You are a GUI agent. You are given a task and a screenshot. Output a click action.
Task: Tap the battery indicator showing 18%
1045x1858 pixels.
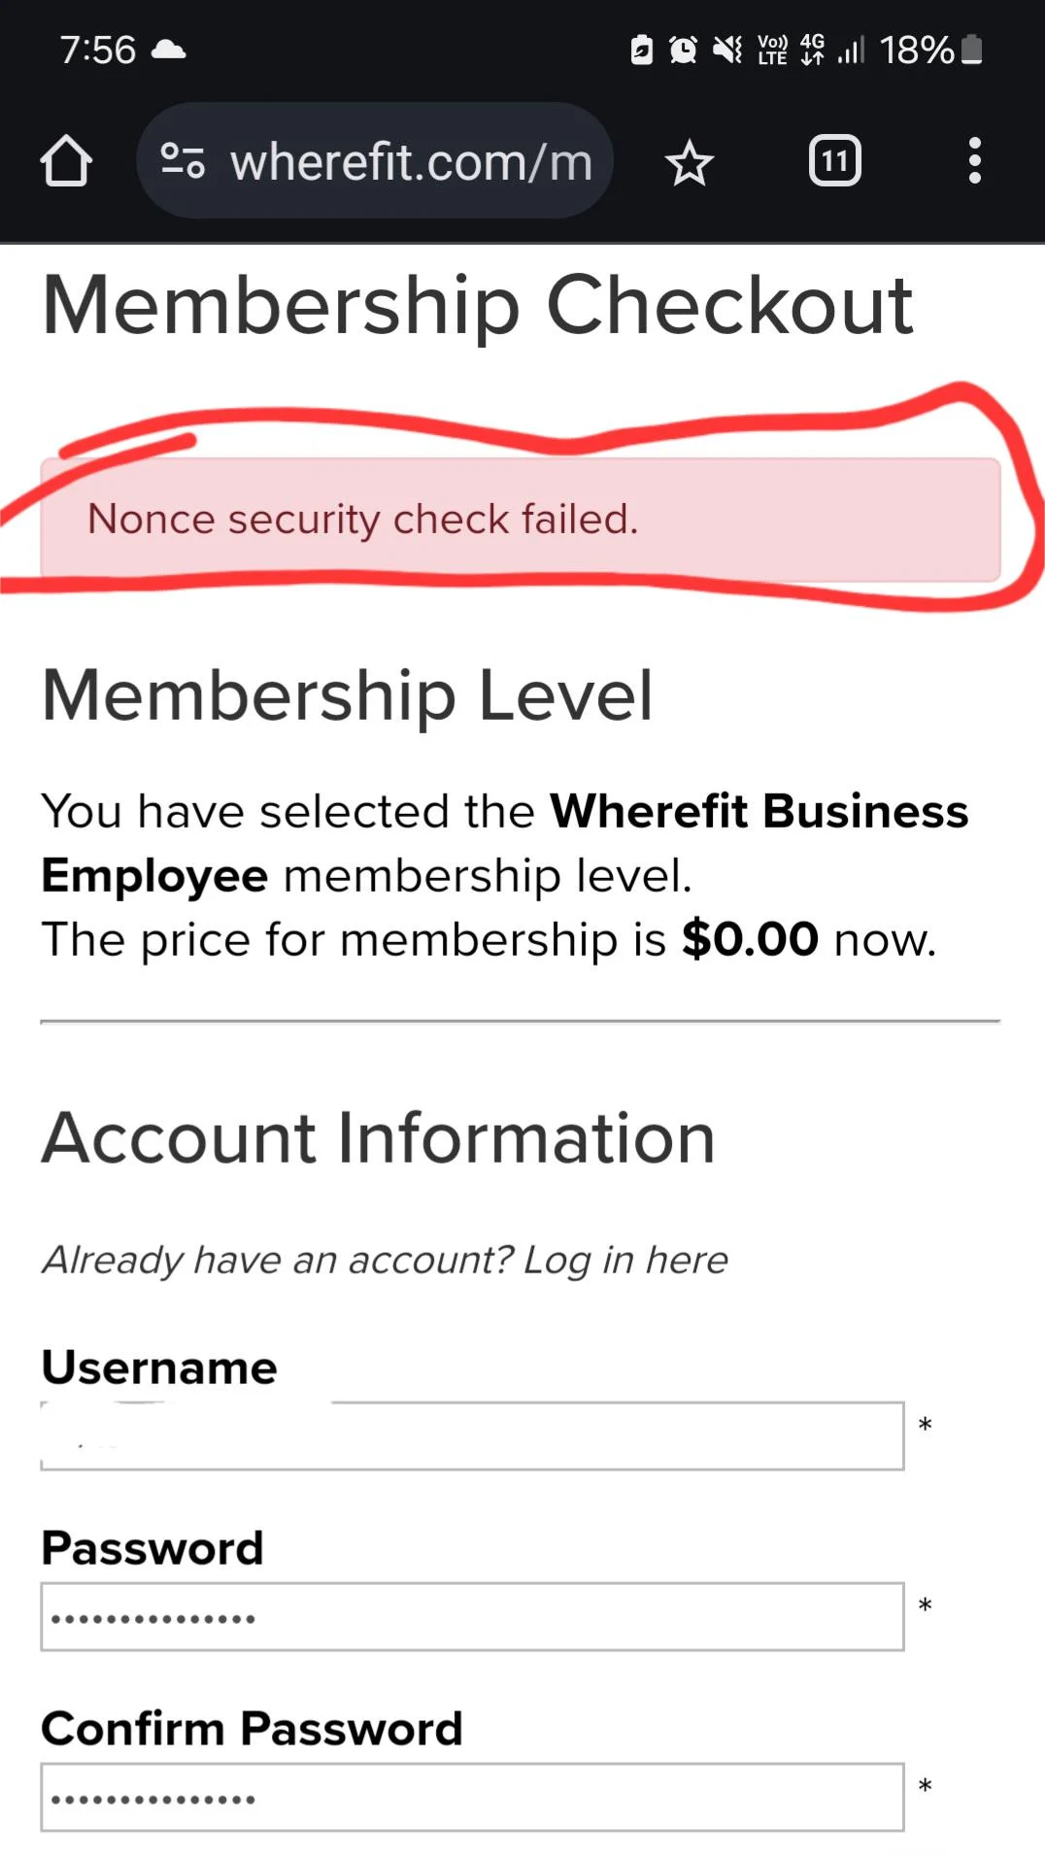pos(921,50)
